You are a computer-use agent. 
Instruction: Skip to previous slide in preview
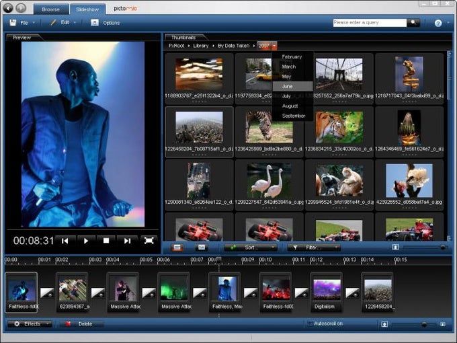coord(65,240)
